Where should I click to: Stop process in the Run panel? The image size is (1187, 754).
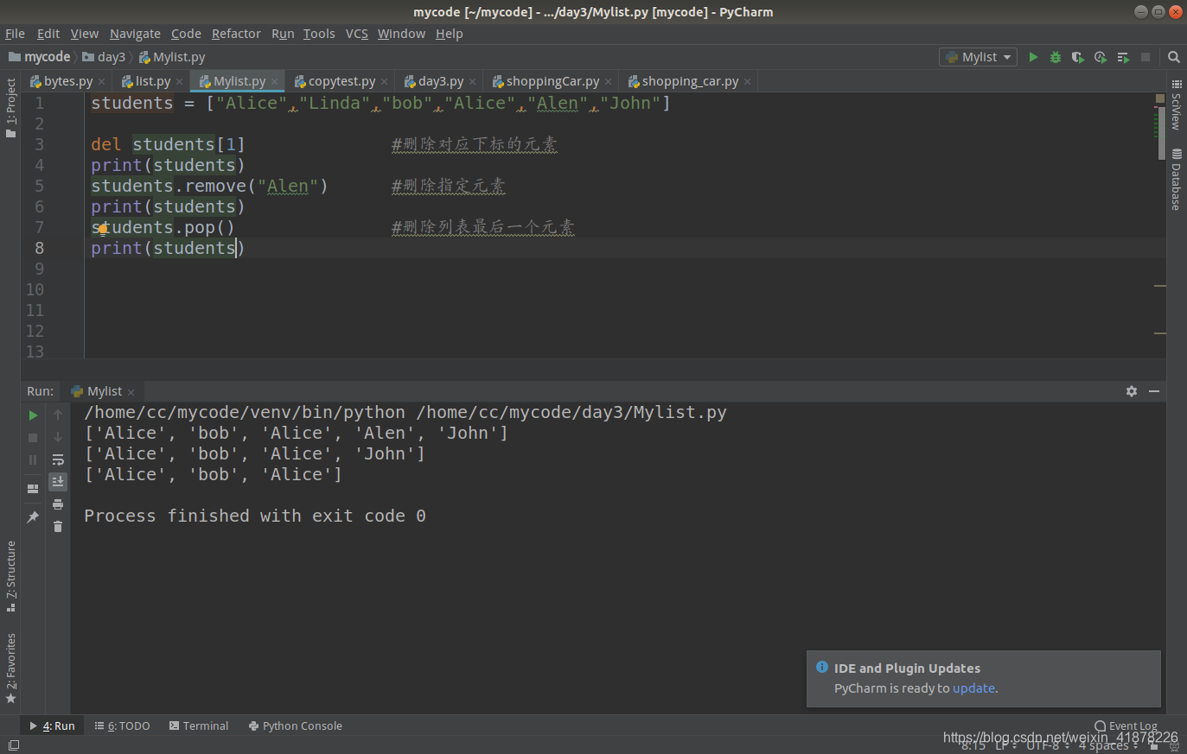point(33,438)
